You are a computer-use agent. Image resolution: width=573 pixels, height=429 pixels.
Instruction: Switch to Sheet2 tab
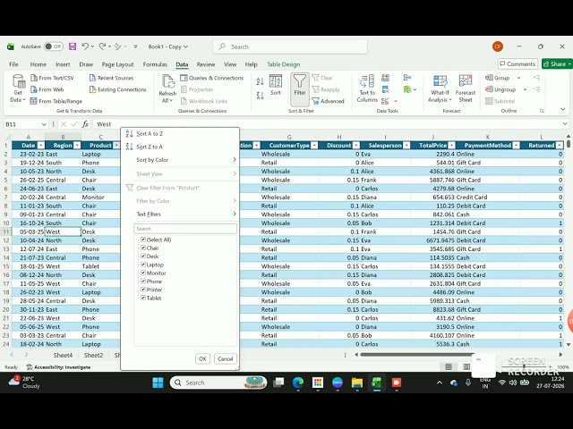[93, 355]
